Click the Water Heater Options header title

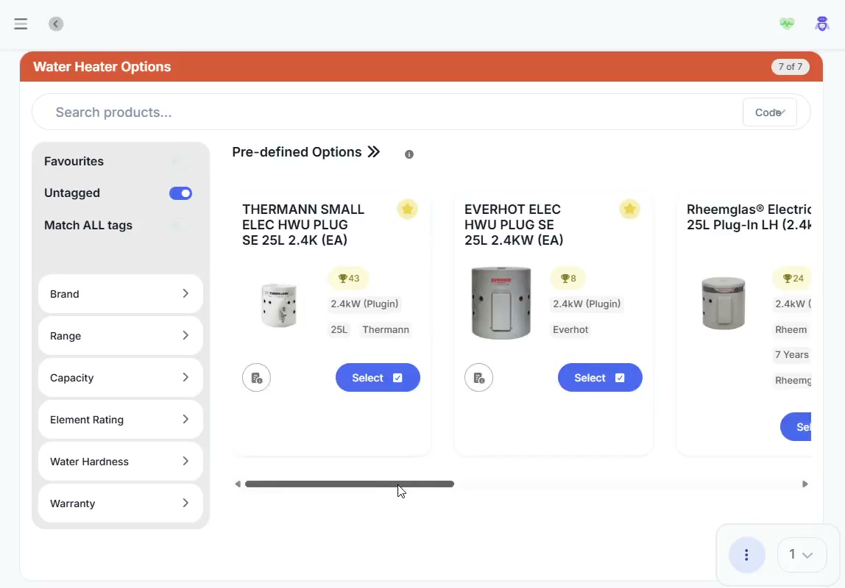point(102,67)
